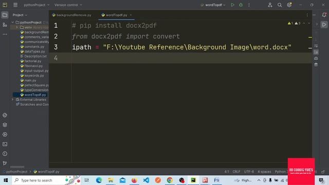Open Code With Me user icon
Image resolution: width=329 pixels, height=185 pixels.
(x=270, y=5)
